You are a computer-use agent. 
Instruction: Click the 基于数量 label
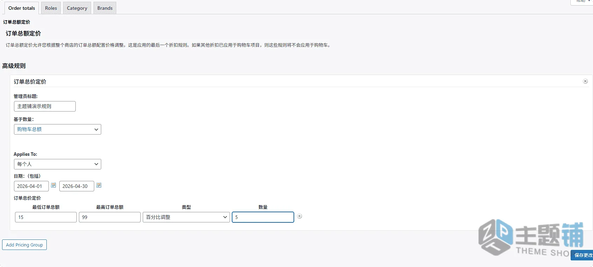click(x=24, y=119)
